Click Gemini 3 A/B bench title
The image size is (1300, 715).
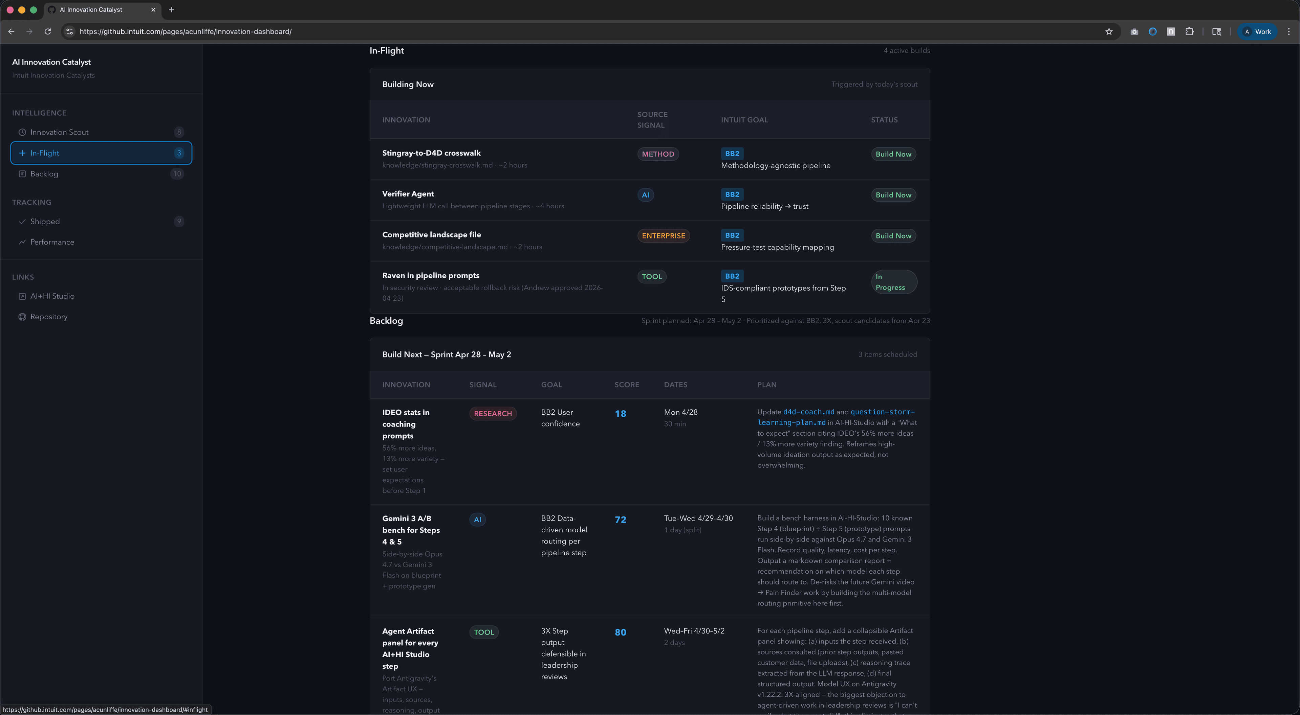pos(411,530)
